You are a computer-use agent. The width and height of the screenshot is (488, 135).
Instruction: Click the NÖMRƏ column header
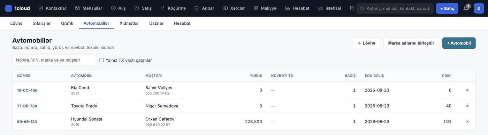(x=24, y=76)
